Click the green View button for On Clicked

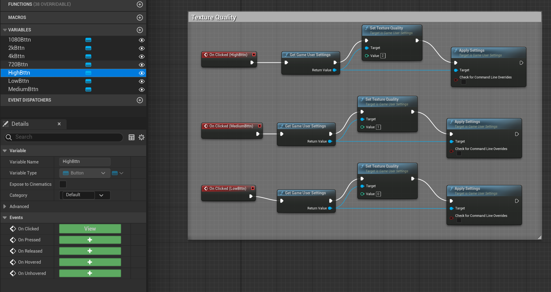pyautogui.click(x=90, y=229)
